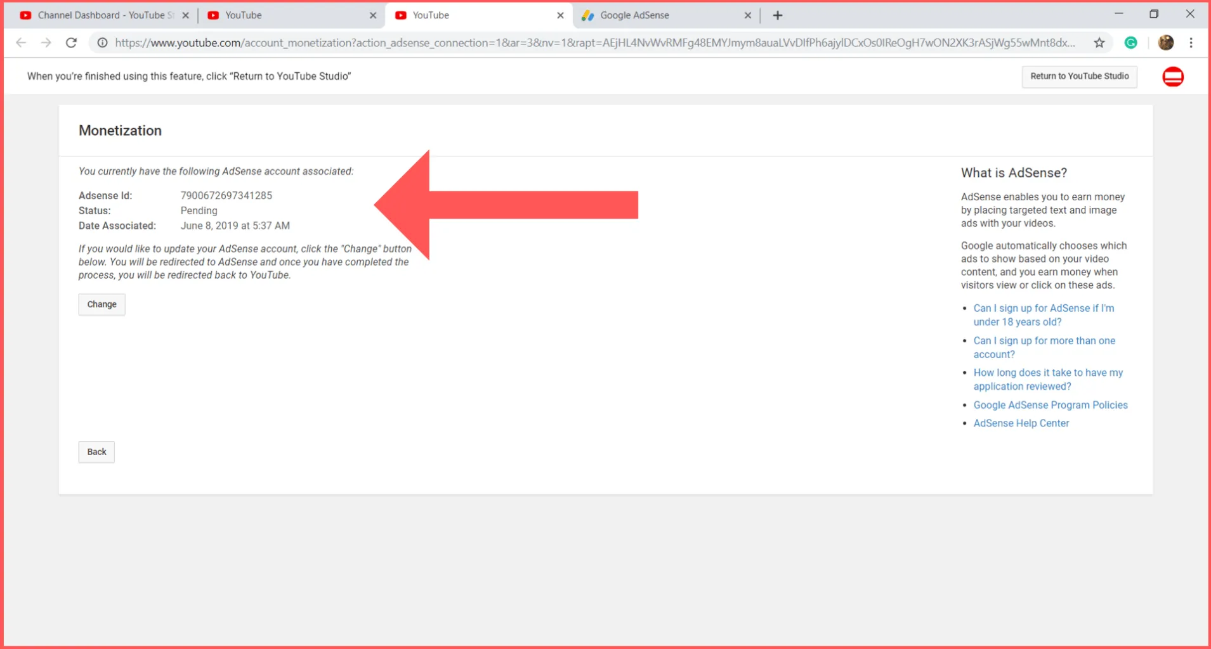This screenshot has width=1211, height=649.
Task: Close the Channel Dashboard tab
Action: point(185,15)
